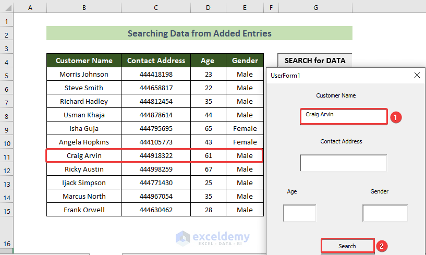The width and height of the screenshot is (426, 255).
Task: Select column C header
Action: (156, 7)
